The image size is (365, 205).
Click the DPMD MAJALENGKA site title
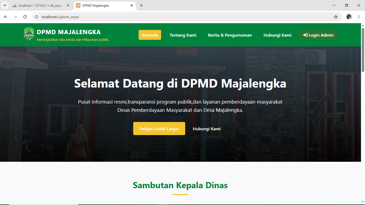click(x=69, y=32)
